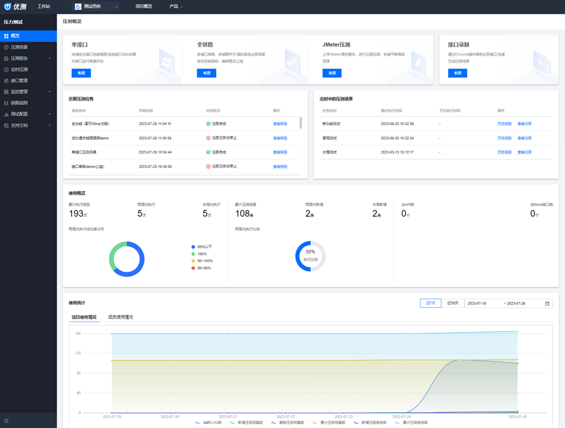Open the date range calendar icon

tap(547, 304)
